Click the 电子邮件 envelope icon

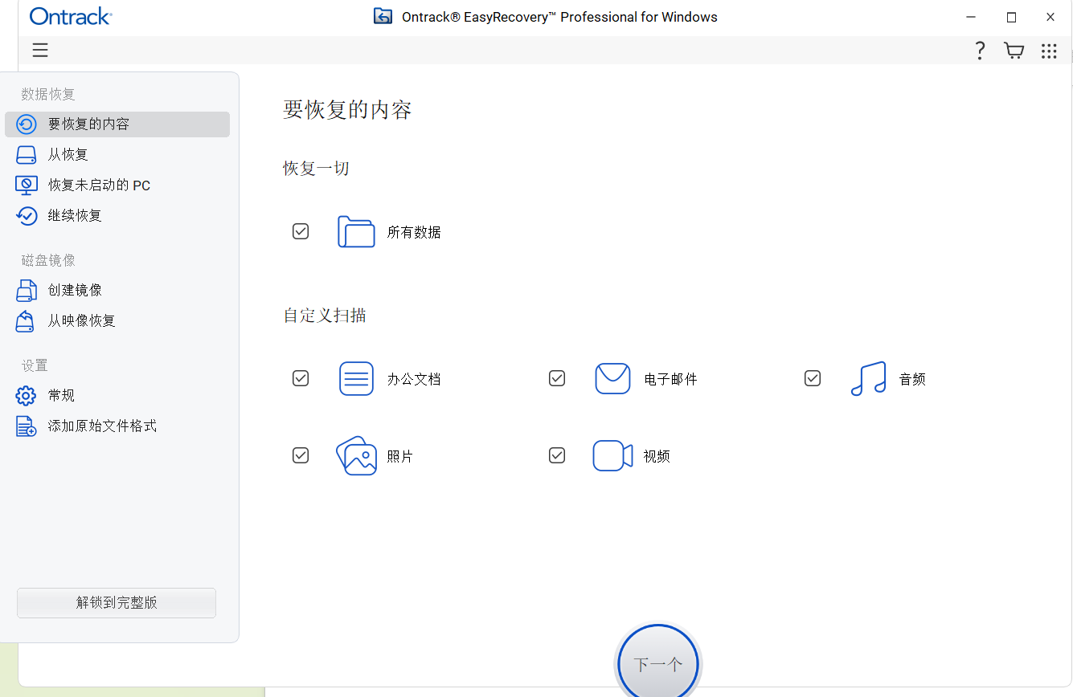(612, 378)
